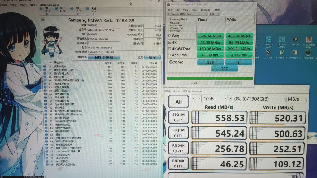Toggle the 4K-64Thrd test checkbox

click(170, 49)
